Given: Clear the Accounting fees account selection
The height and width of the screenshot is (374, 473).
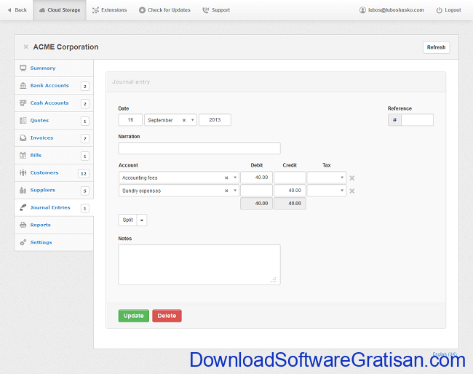Looking at the screenshot, I should (226, 178).
